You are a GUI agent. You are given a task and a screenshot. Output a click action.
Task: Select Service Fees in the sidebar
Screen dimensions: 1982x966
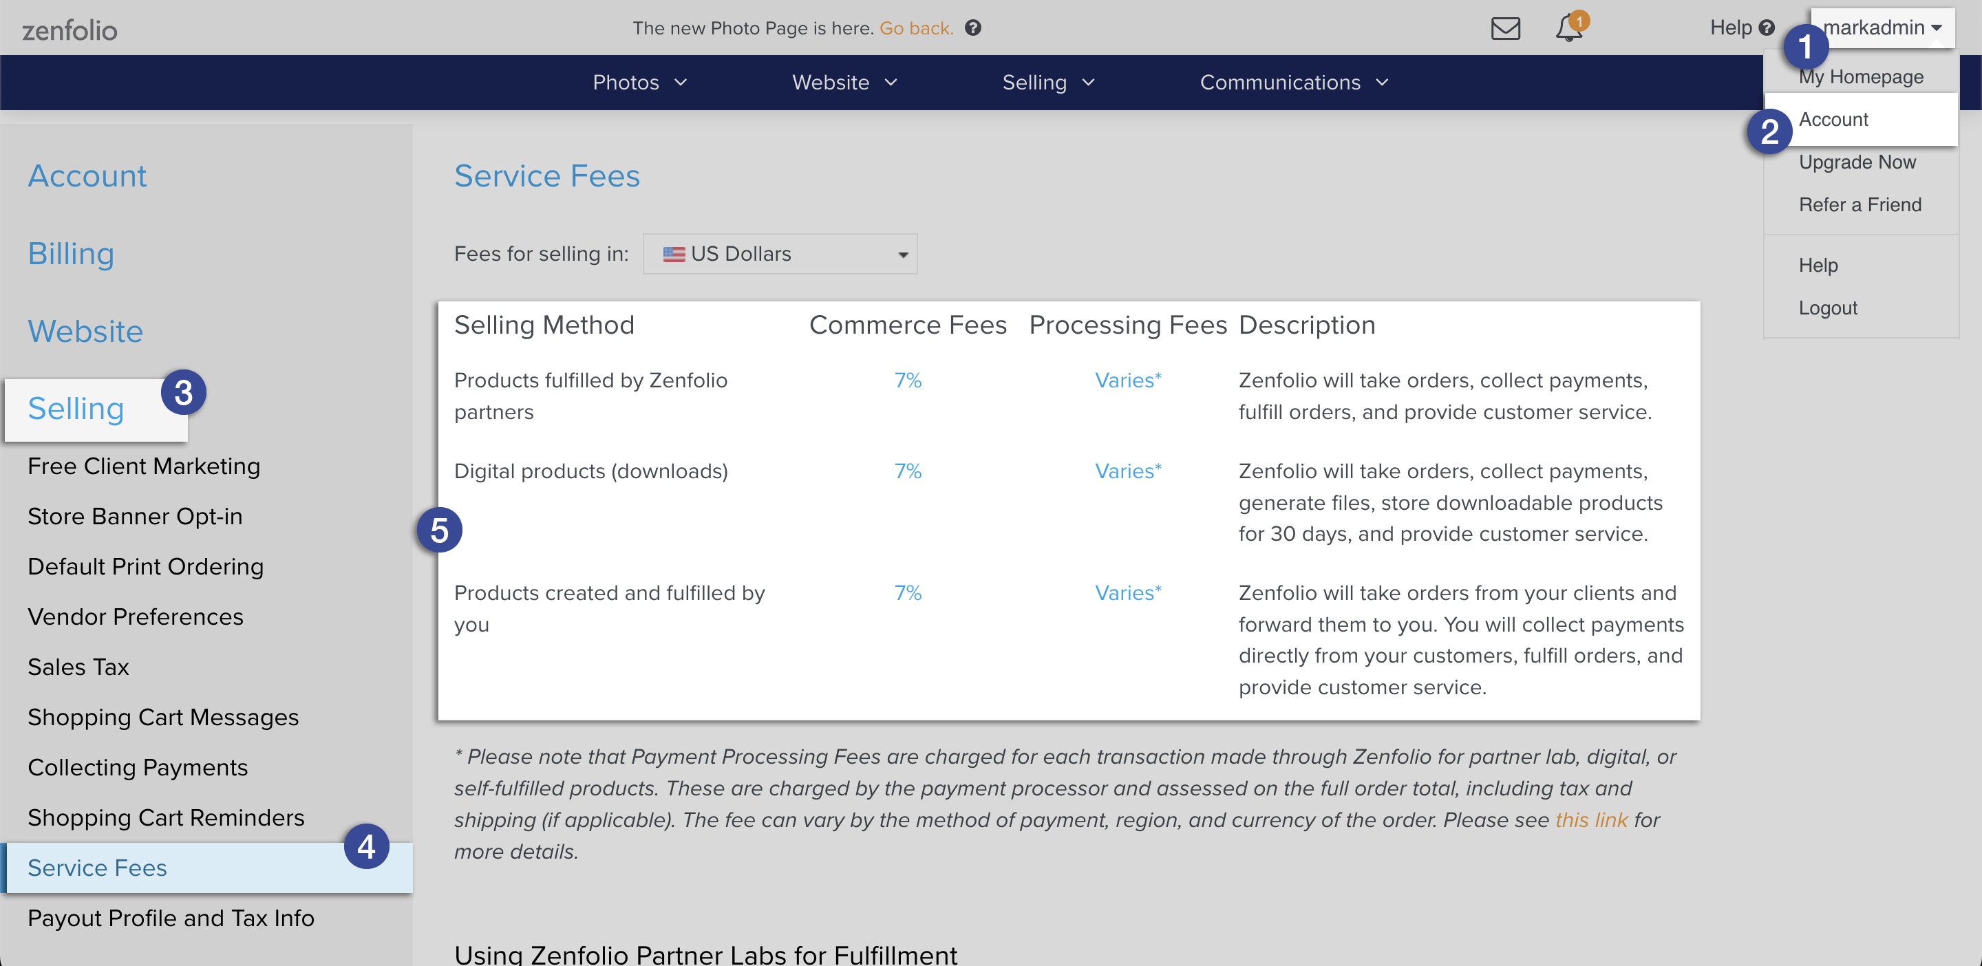tap(206, 868)
